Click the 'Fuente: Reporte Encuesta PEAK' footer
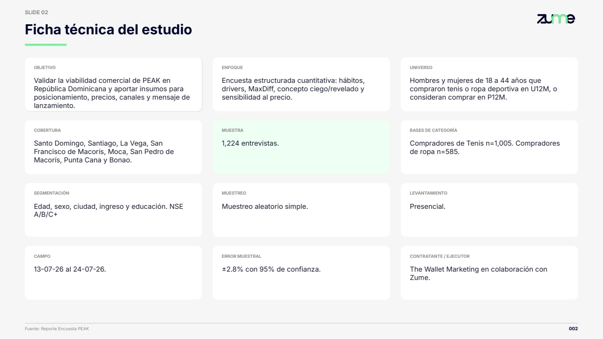The image size is (603, 339). pyautogui.click(x=57, y=329)
